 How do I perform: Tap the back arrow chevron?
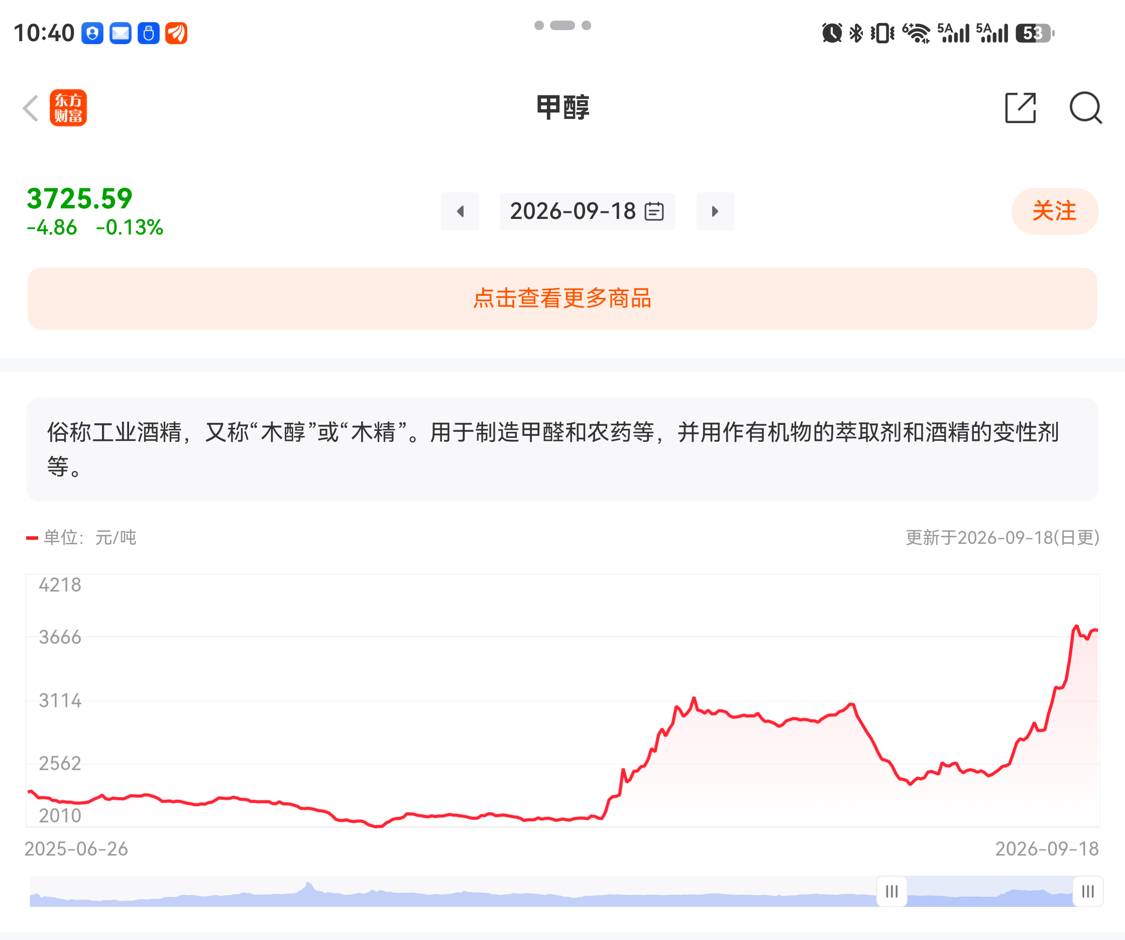pyautogui.click(x=31, y=108)
